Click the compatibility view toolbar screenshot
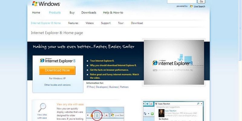 105,114
